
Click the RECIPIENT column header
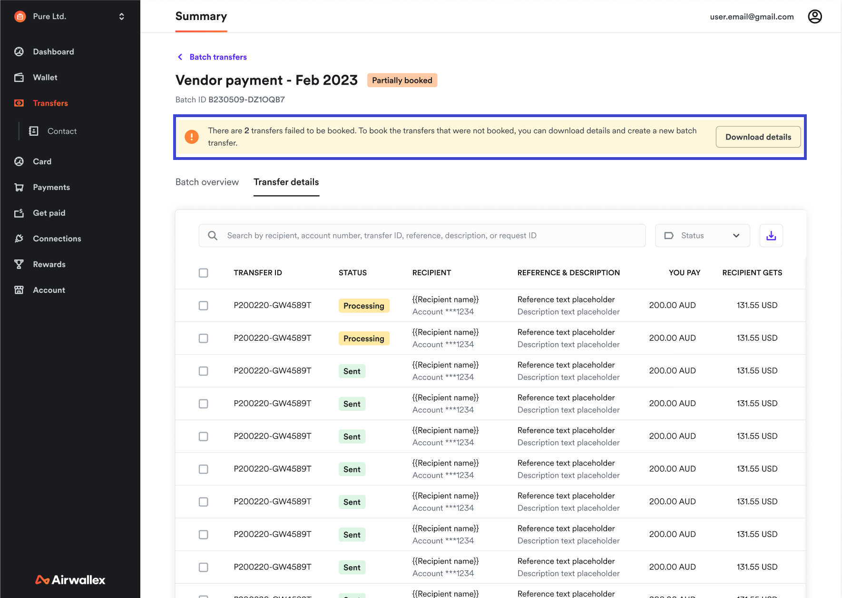[x=431, y=273]
